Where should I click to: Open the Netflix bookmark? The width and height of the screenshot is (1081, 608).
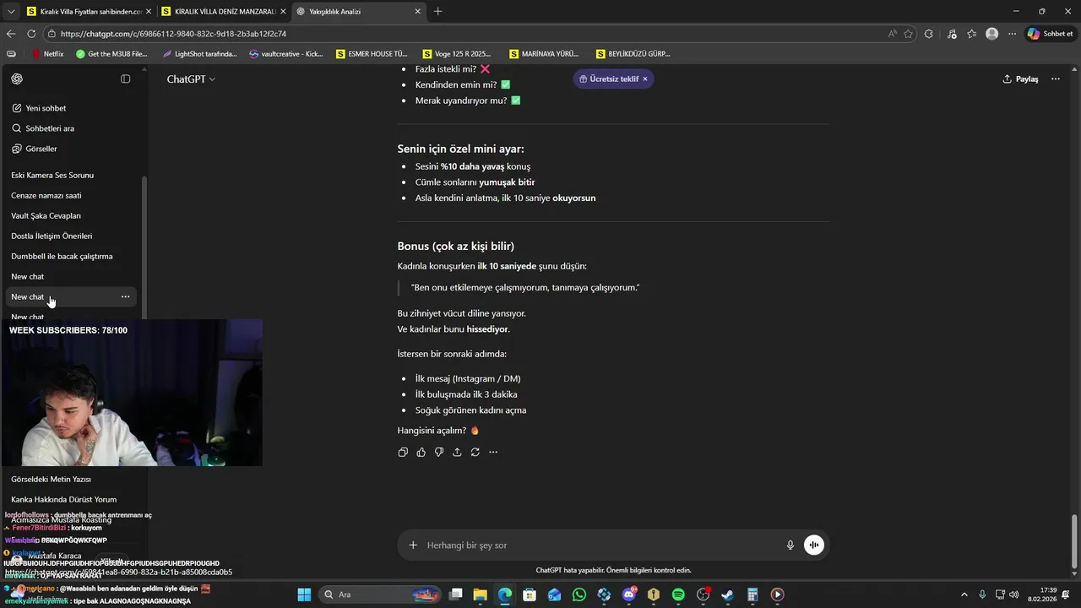tap(48, 53)
